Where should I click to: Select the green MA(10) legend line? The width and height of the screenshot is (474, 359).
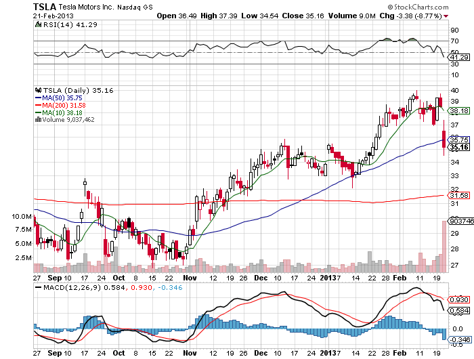click(38, 112)
